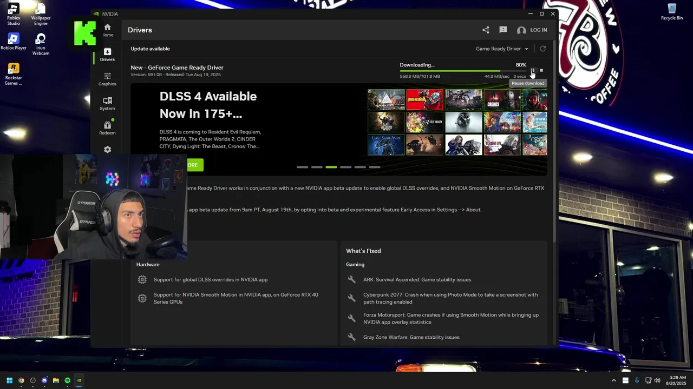The width and height of the screenshot is (693, 389).
Task: Open the Graphics section
Action: coord(107,79)
